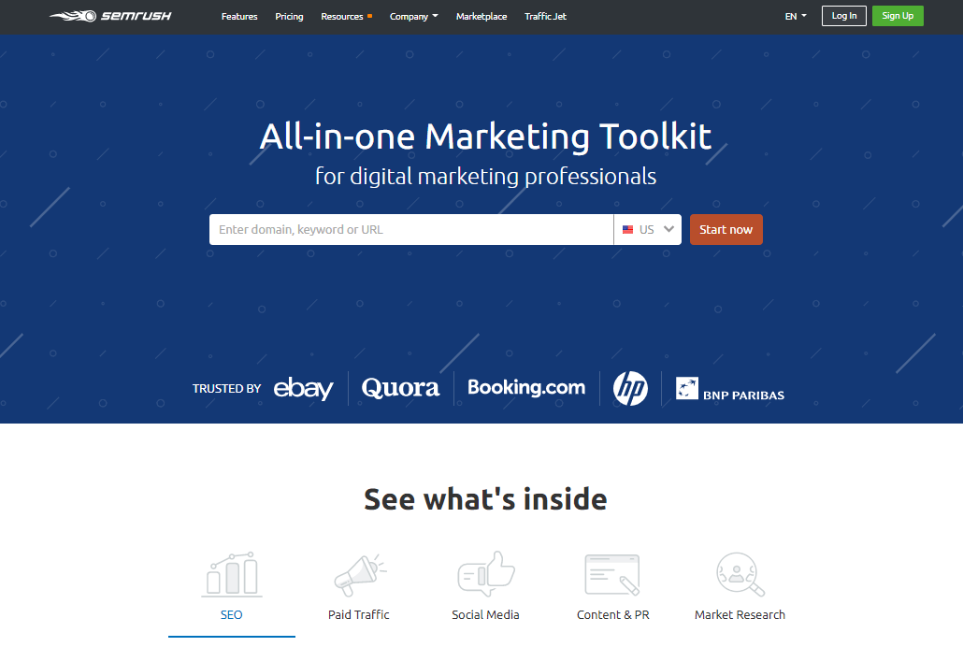The image size is (963, 647).
Task: Click the Log In button
Action: pos(844,16)
